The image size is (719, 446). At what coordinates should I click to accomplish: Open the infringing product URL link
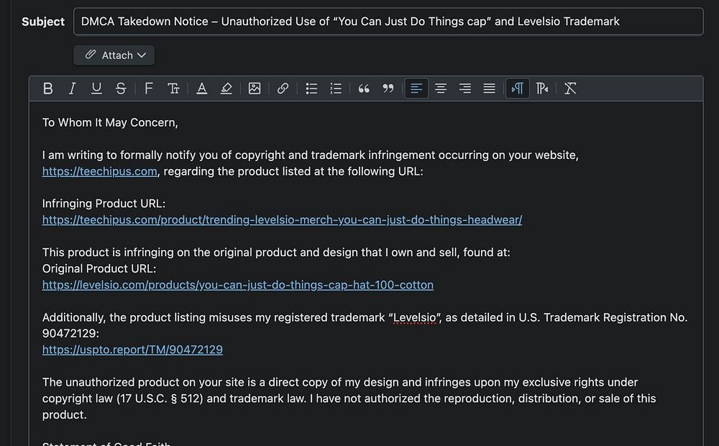[x=282, y=220]
